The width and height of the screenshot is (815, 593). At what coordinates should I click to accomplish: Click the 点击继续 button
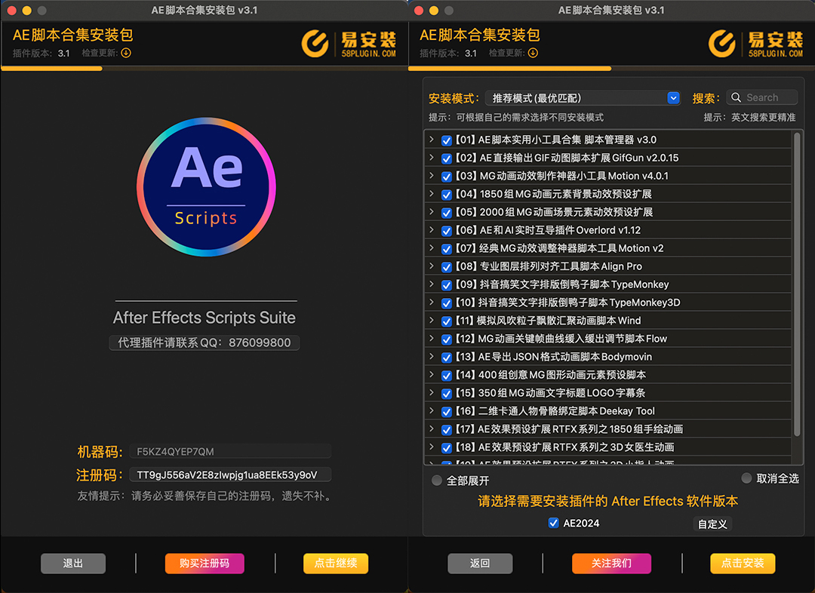pyautogui.click(x=336, y=564)
